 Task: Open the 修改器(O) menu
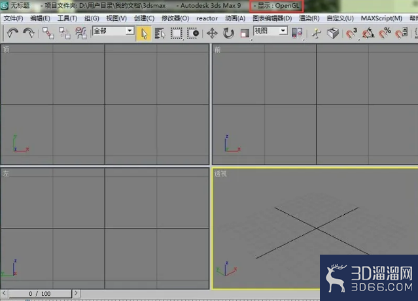pyautogui.click(x=175, y=18)
